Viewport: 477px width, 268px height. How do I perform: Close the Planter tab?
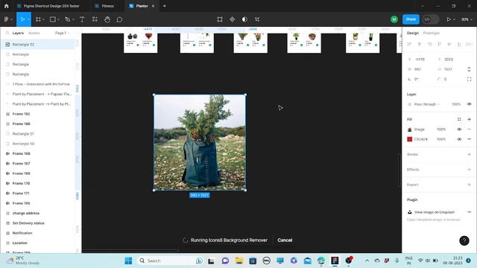(153, 6)
